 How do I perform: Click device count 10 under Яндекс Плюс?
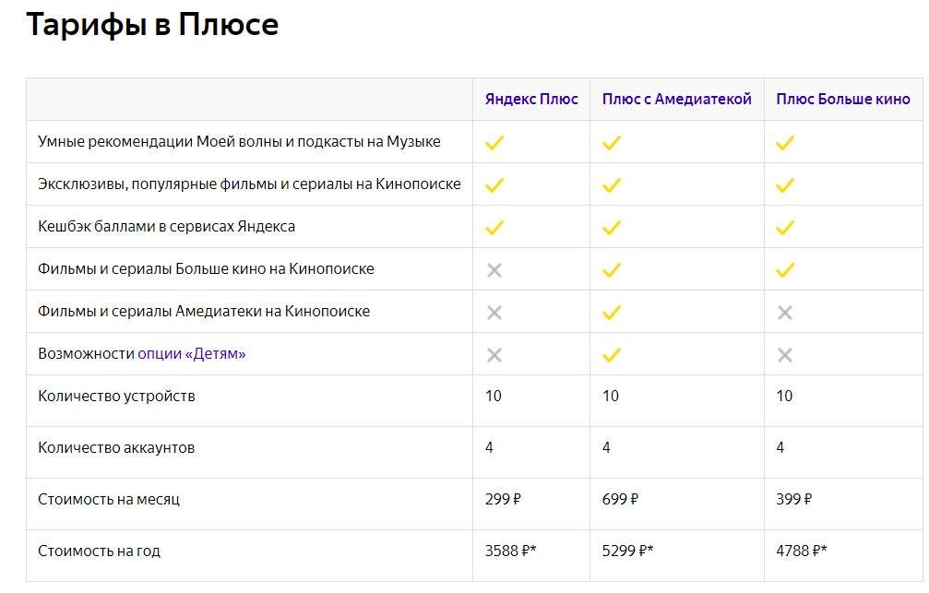coord(494,396)
